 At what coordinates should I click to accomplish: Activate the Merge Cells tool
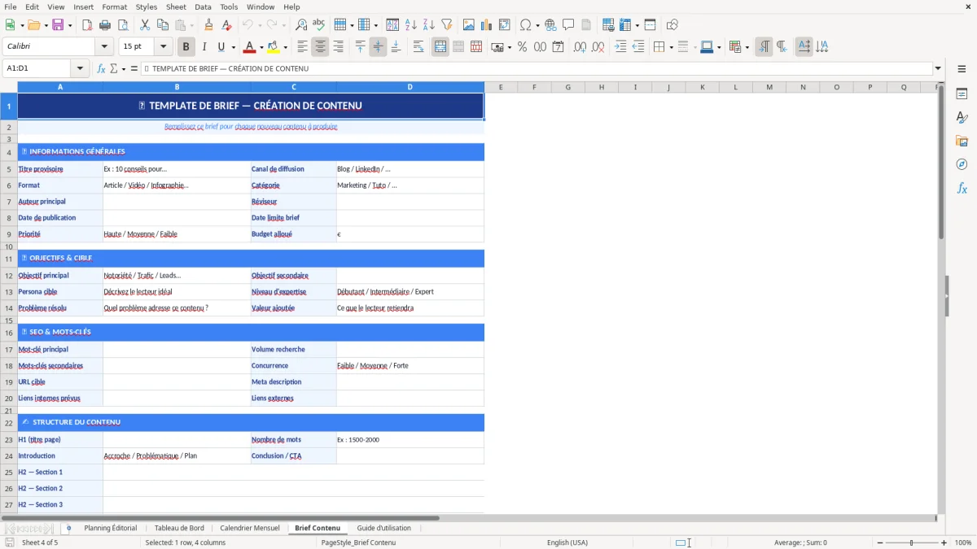click(x=440, y=46)
